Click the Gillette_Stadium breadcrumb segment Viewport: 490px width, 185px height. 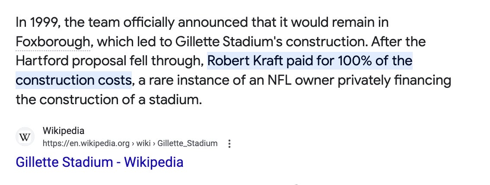[188, 144]
